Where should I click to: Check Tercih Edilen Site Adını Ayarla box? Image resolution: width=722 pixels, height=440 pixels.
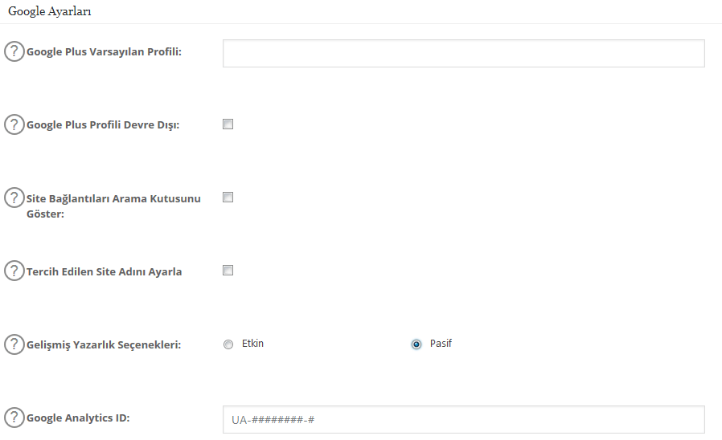click(228, 271)
